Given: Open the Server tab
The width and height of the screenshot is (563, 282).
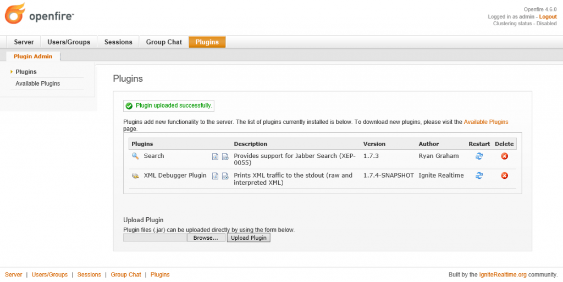Looking at the screenshot, I should click(24, 42).
